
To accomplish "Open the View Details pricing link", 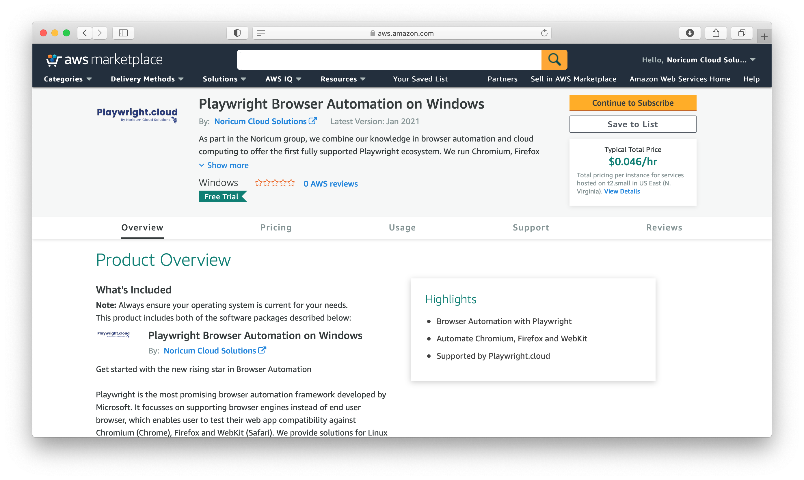I will (x=621, y=191).
